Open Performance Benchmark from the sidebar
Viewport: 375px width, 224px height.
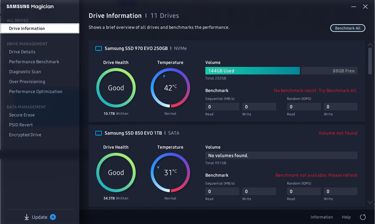pyautogui.click(x=34, y=62)
